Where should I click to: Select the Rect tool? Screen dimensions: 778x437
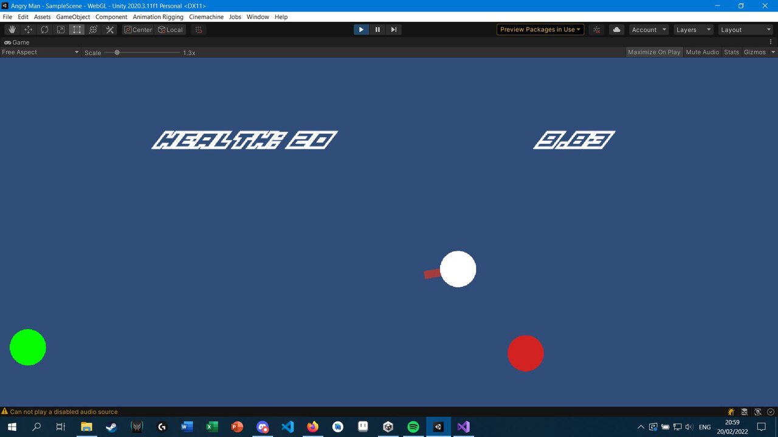(77, 30)
